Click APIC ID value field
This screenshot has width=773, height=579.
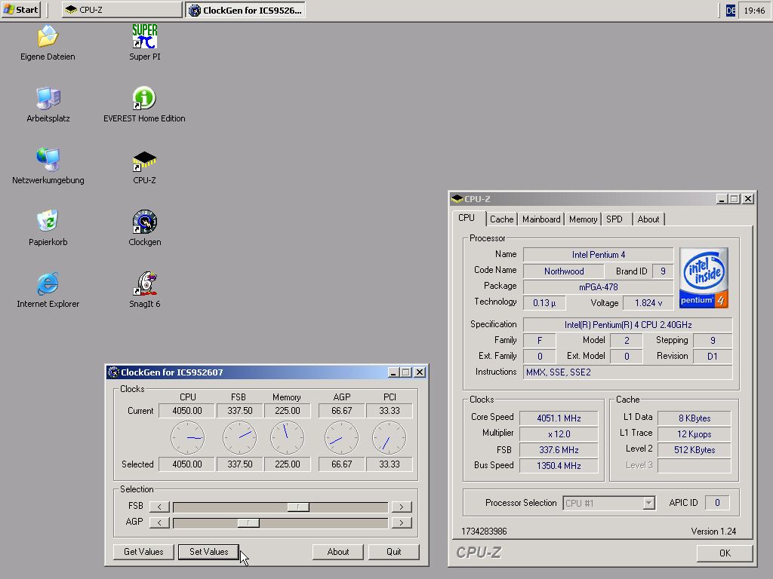pyautogui.click(x=717, y=503)
